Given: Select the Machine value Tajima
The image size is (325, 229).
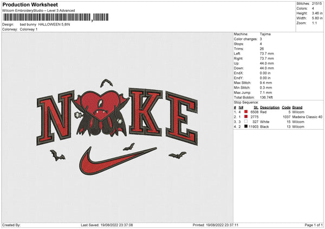Looking at the screenshot, I should [265, 34].
